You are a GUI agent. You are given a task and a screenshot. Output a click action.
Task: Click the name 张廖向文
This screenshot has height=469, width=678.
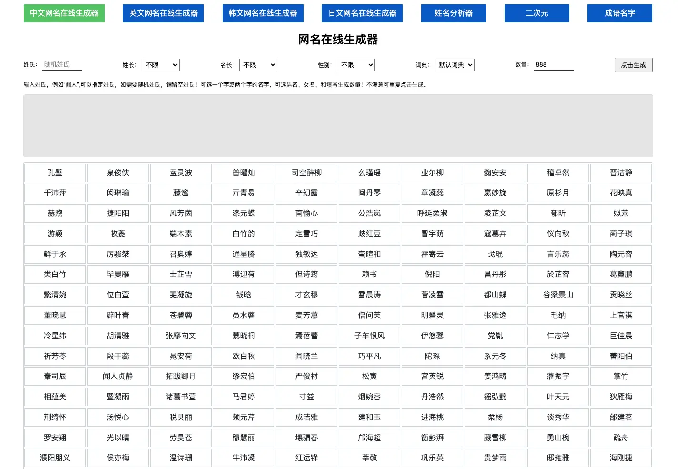coord(181,336)
